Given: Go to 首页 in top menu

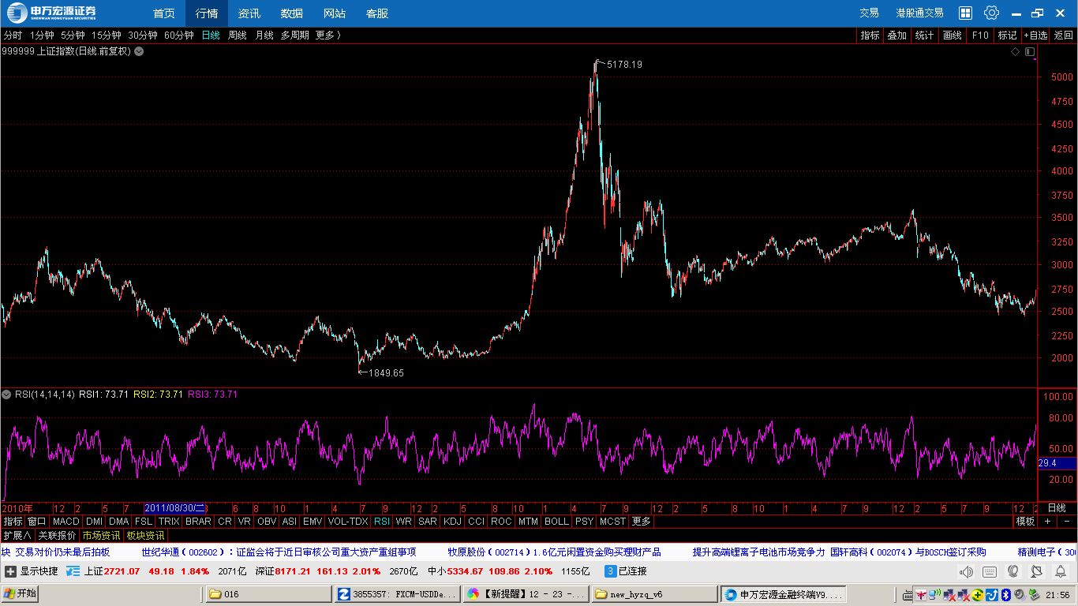Looking at the screenshot, I should pyautogui.click(x=164, y=13).
